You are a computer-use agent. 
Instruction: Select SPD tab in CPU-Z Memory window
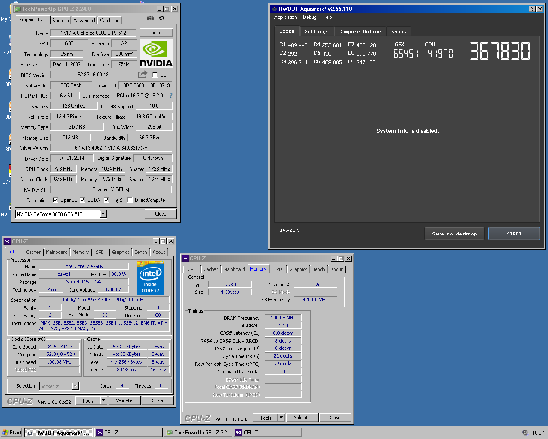pos(278,269)
